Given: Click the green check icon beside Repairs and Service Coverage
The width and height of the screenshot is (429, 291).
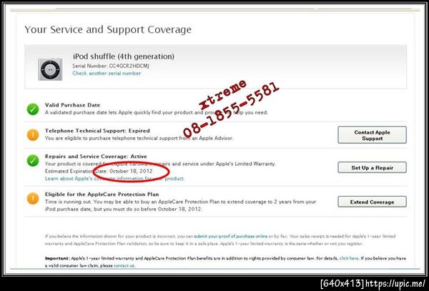Looking at the screenshot, I should click(33, 161).
